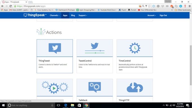192x108 pixels.
Task: Launch Microsoft Edge from taskbar
Action: [66, 105]
